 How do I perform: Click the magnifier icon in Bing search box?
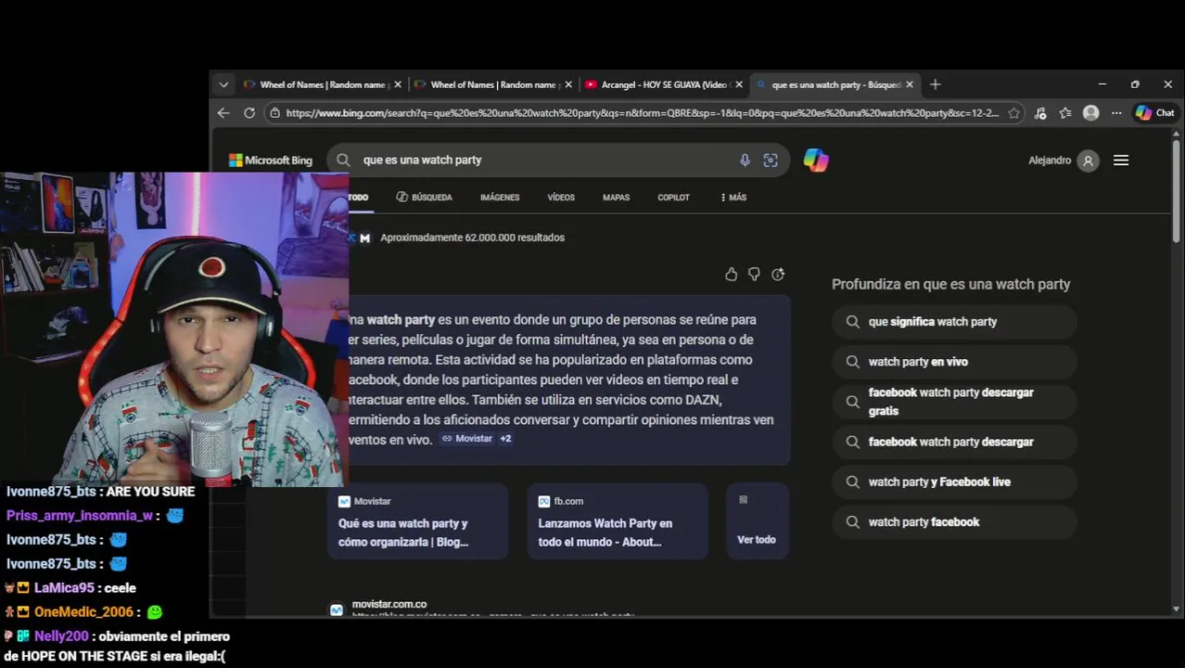click(343, 160)
